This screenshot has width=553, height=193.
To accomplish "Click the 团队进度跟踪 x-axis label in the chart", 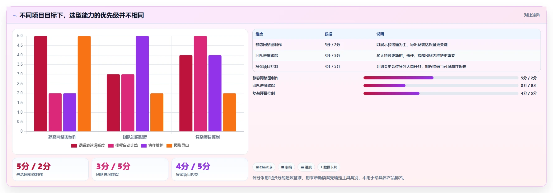I will pyautogui.click(x=135, y=137).
